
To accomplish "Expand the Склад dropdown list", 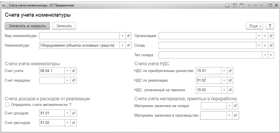I will (259, 45).
